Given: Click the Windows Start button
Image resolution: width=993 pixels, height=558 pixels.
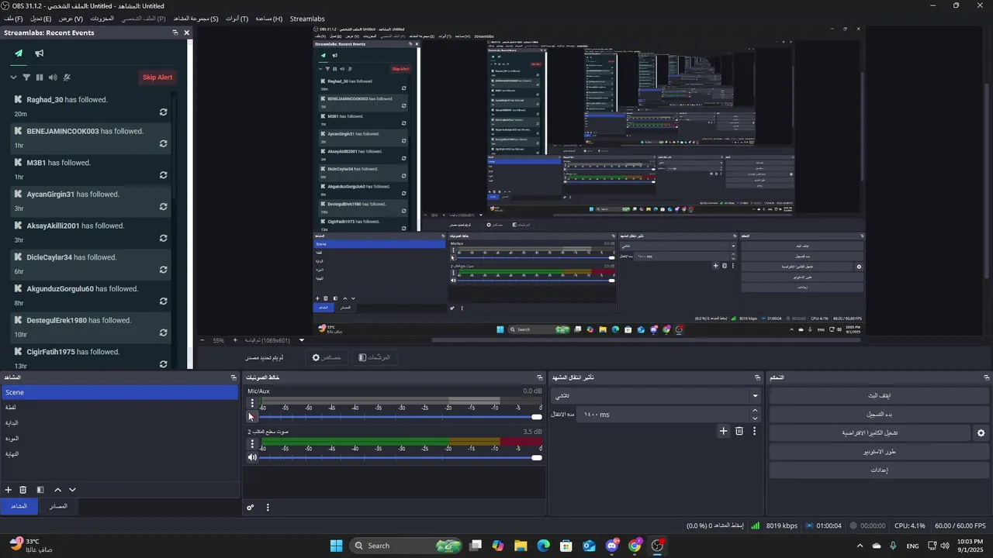Looking at the screenshot, I should click(336, 546).
